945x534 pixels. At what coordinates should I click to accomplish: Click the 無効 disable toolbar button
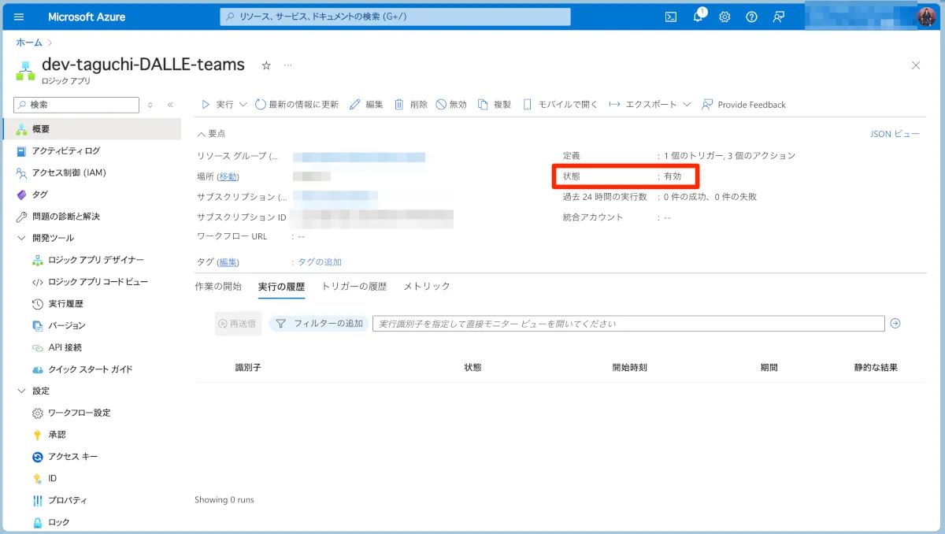pos(451,104)
